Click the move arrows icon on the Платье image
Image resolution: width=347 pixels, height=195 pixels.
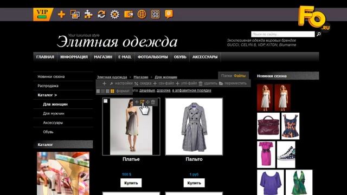147,102
